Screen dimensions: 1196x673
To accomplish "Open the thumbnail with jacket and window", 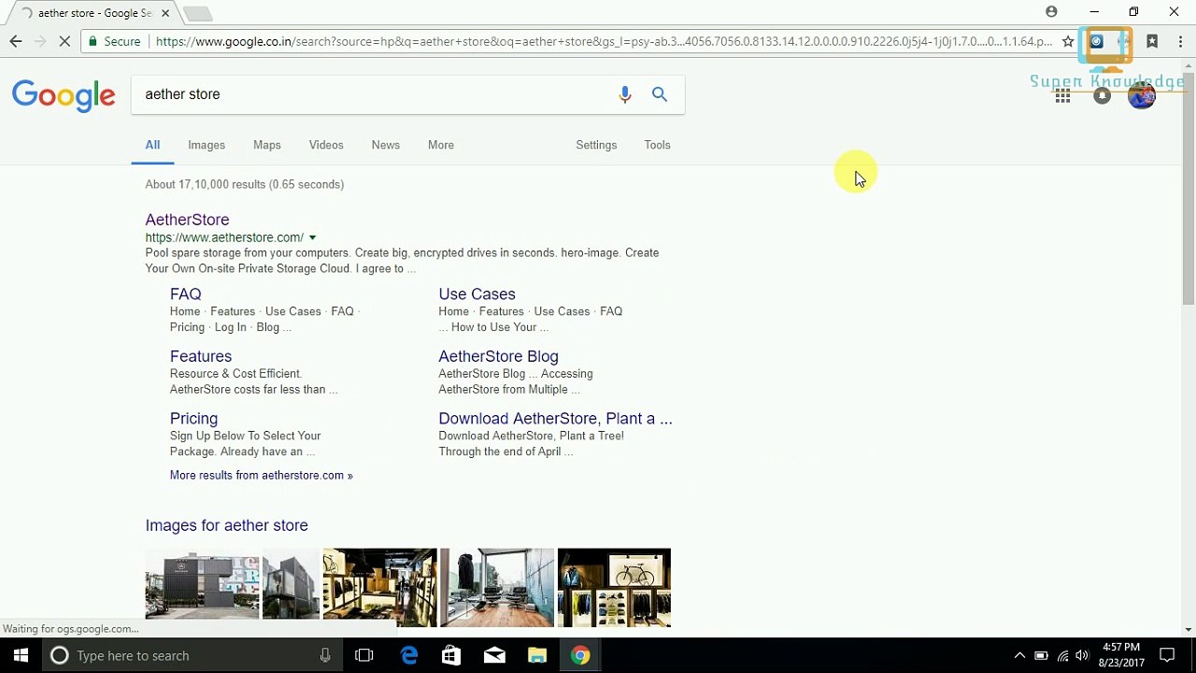I will point(497,588).
